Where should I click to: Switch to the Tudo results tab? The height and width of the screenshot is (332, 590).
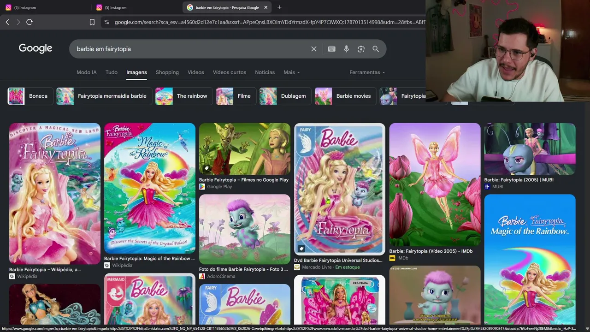(112, 72)
